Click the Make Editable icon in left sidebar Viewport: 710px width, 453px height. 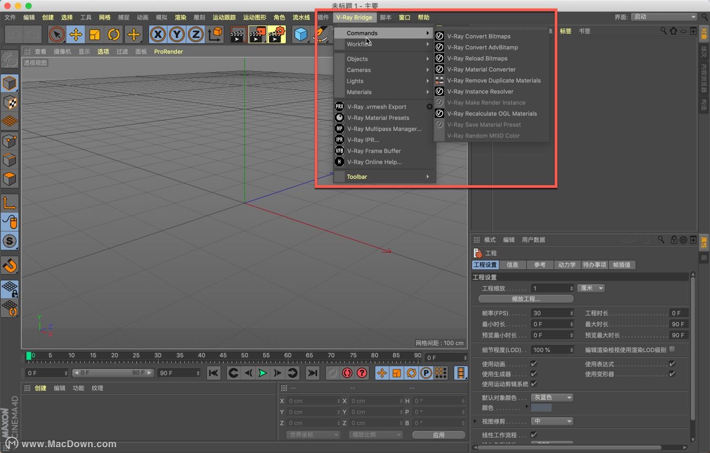tap(9, 59)
